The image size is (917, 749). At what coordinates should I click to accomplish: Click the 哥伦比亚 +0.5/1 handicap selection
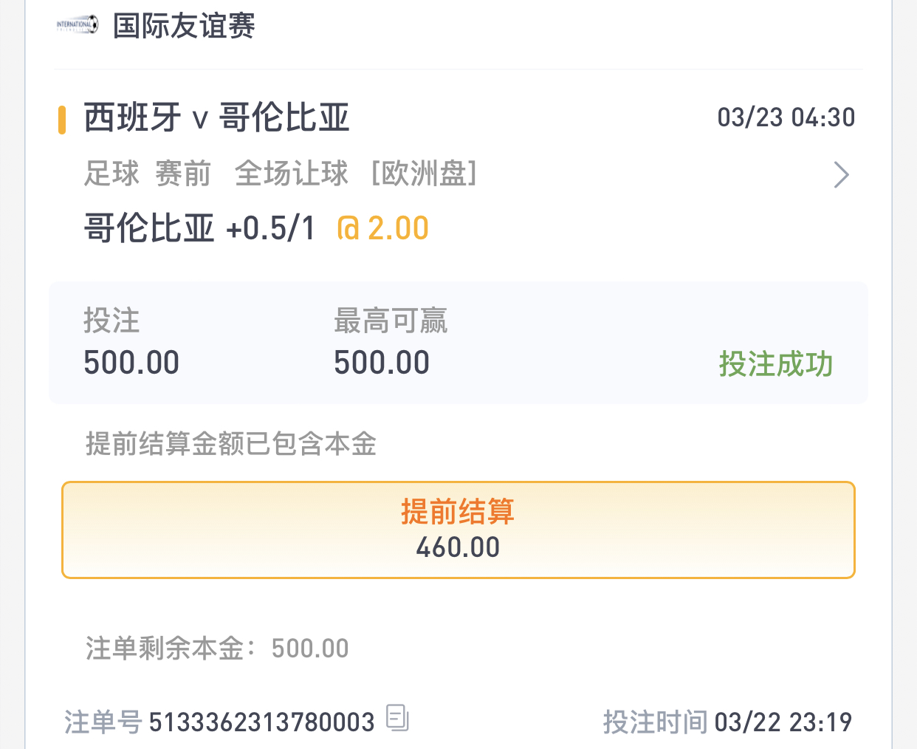pos(199,228)
